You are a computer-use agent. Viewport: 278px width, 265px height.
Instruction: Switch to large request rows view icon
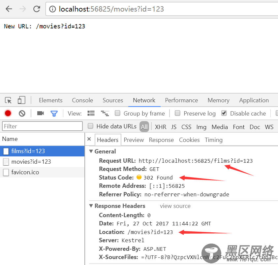click(91, 113)
